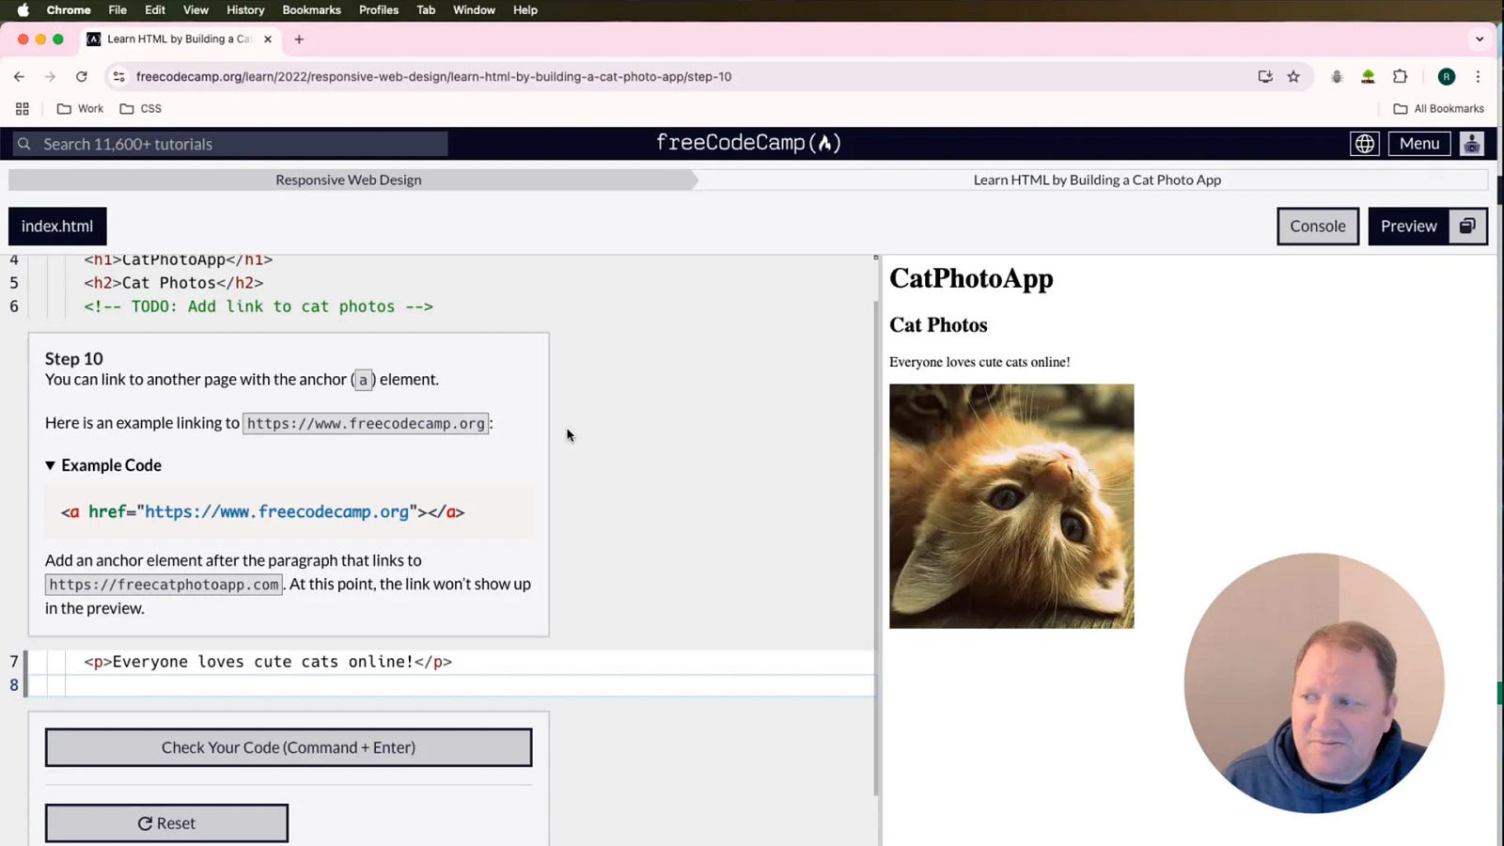This screenshot has height=846, width=1504.
Task: Click the Step 10 heading
Action: pos(74,358)
